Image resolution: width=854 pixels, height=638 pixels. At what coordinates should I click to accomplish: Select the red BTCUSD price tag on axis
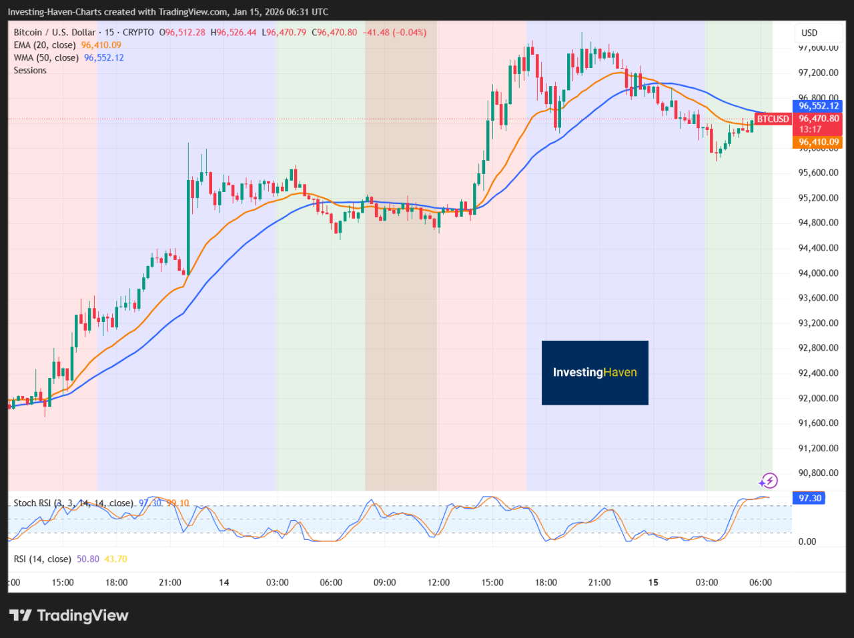point(772,119)
